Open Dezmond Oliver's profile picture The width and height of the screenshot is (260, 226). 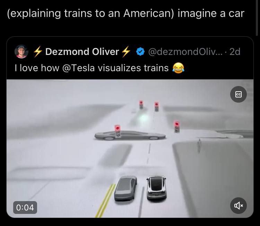(x=21, y=51)
